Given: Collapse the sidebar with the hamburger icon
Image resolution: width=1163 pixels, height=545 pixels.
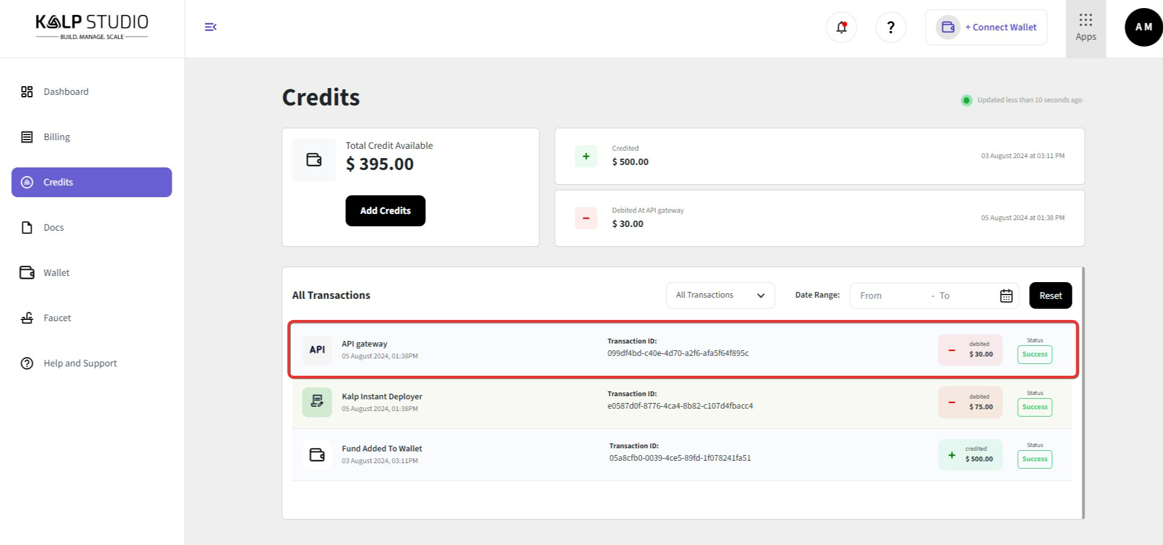Looking at the screenshot, I should tap(210, 27).
